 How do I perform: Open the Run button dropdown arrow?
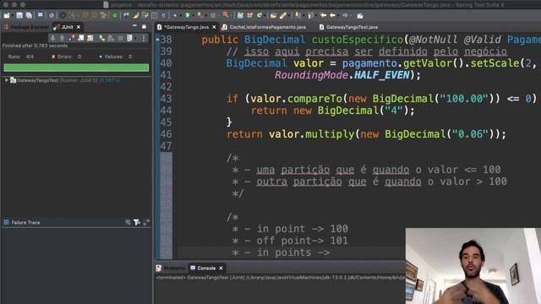coord(194,16)
